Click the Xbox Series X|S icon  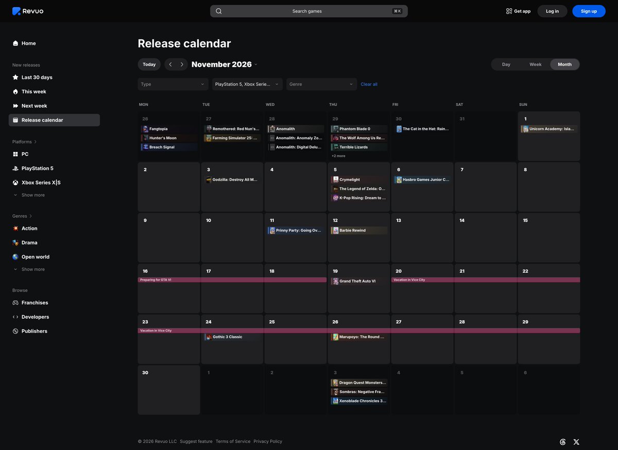(x=15, y=182)
